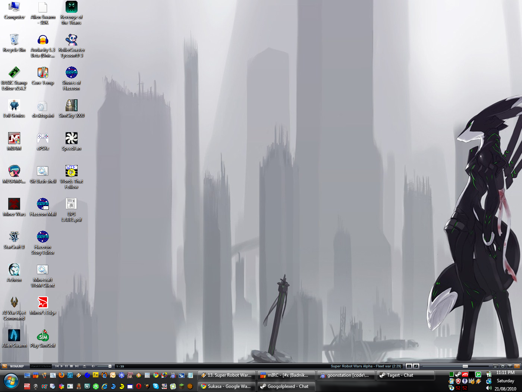Open the Hazeron Story Editor icon
This screenshot has width=522, height=392.
click(x=43, y=243)
